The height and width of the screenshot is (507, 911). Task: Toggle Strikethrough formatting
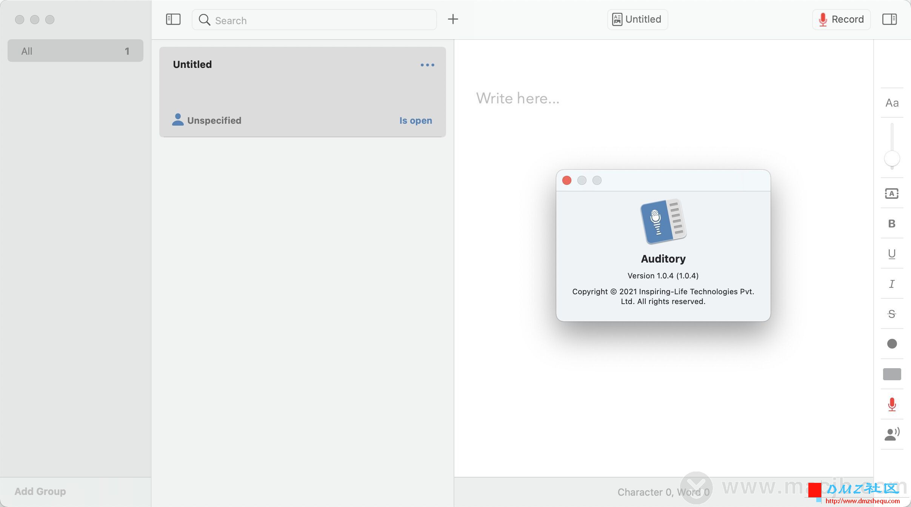[892, 314]
